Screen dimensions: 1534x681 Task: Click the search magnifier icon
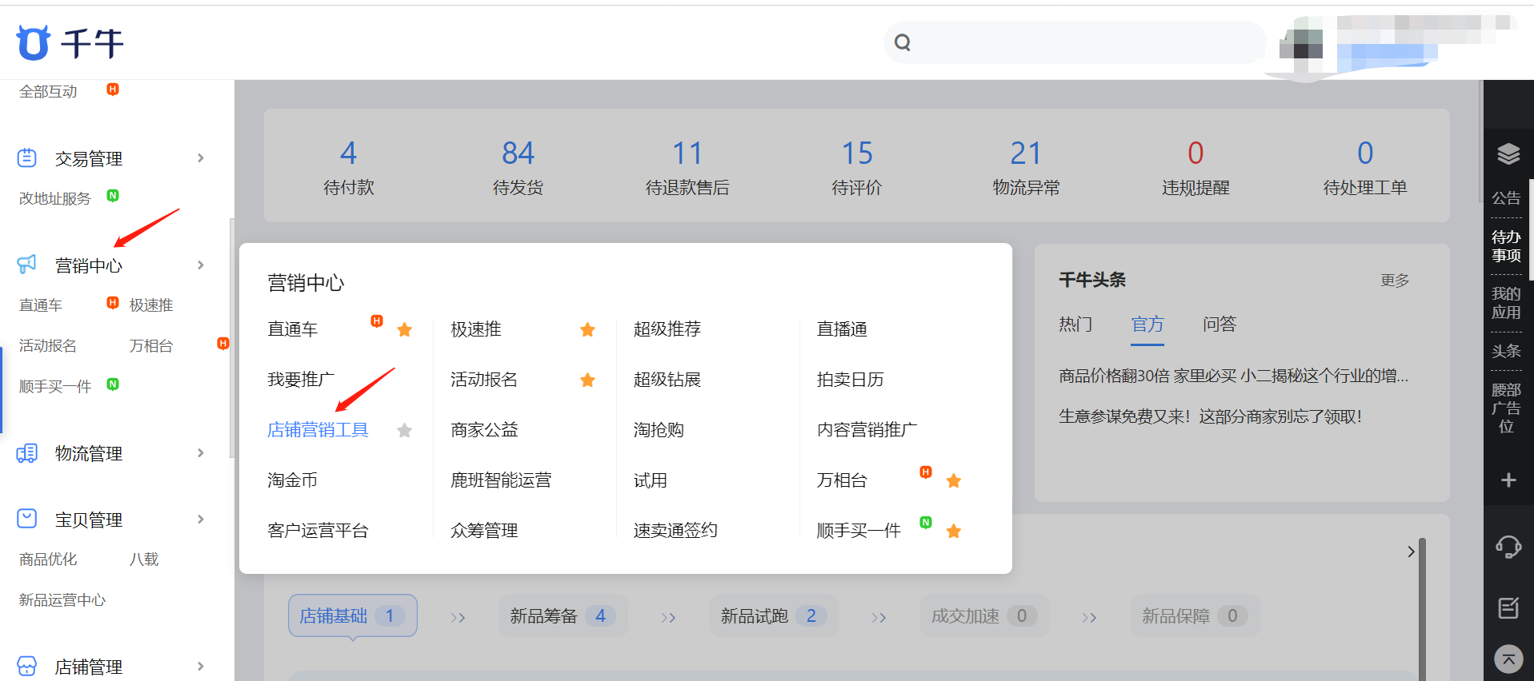point(903,42)
